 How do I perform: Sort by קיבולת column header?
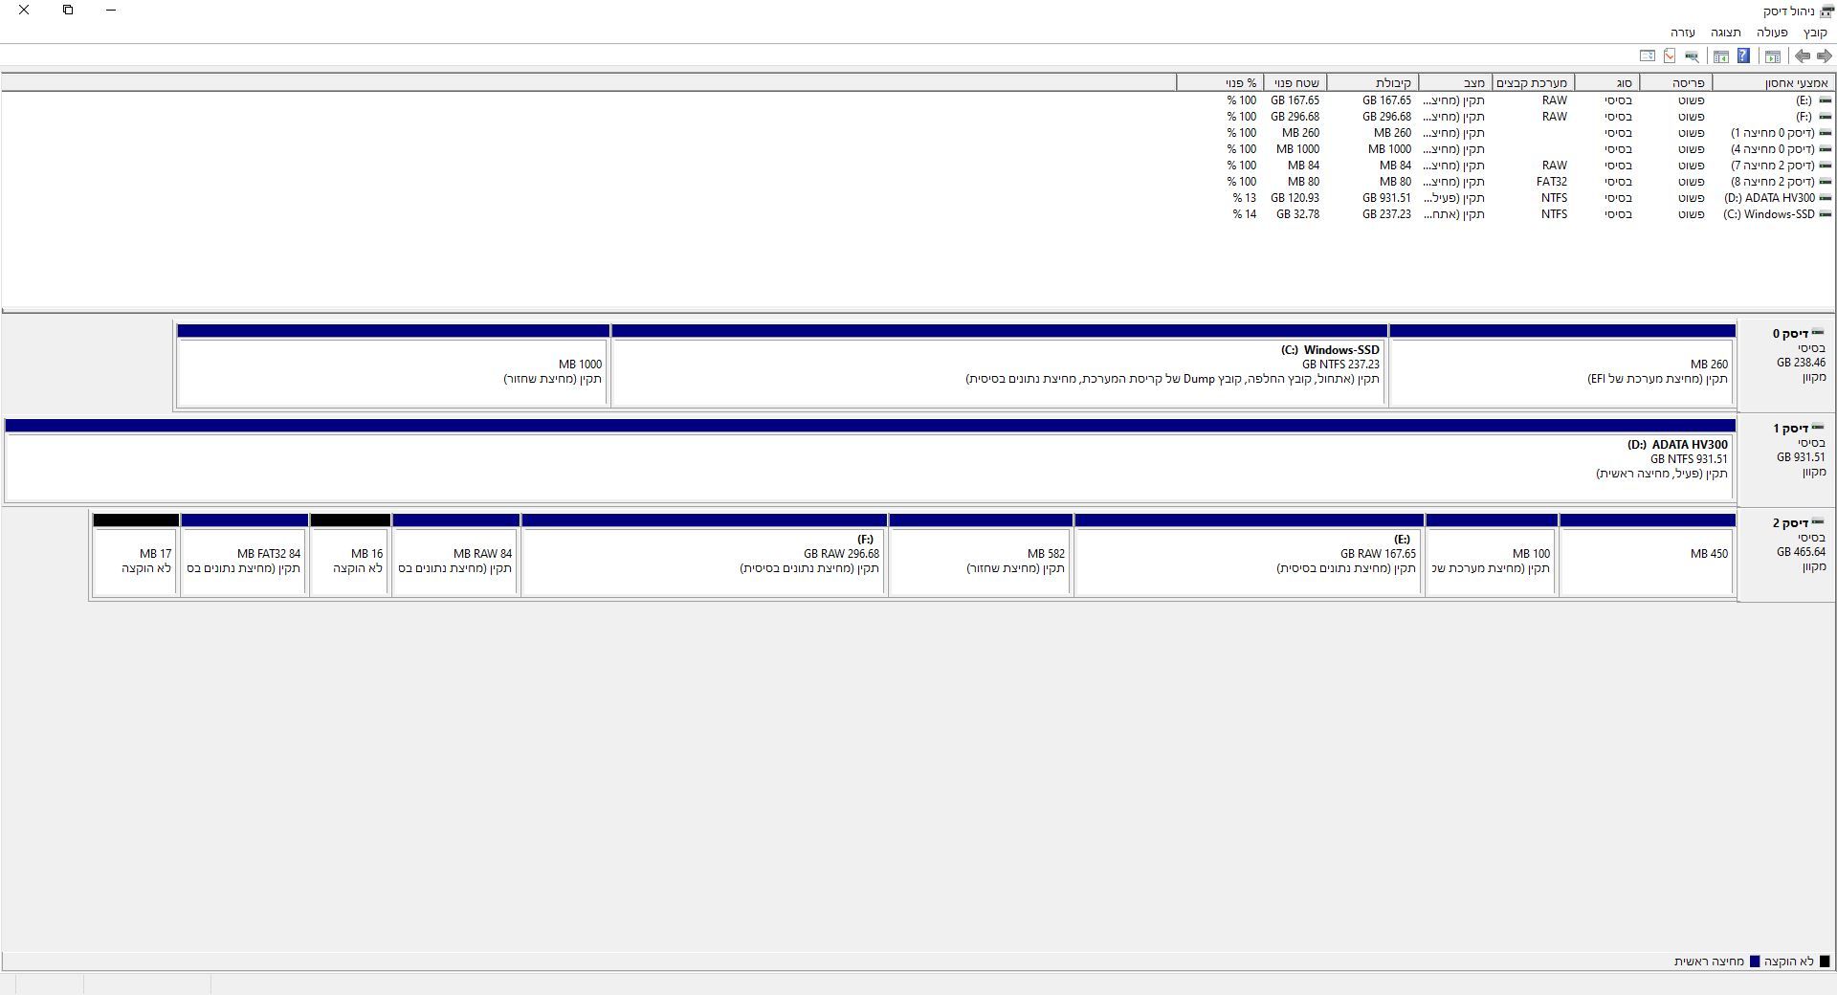coord(1372,83)
